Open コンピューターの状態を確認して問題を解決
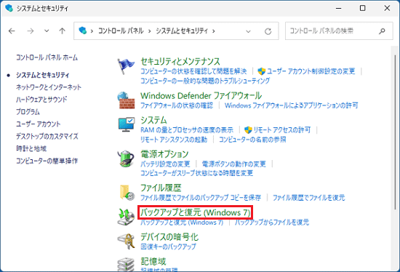Viewport: 400px width, 272px height. [x=193, y=71]
